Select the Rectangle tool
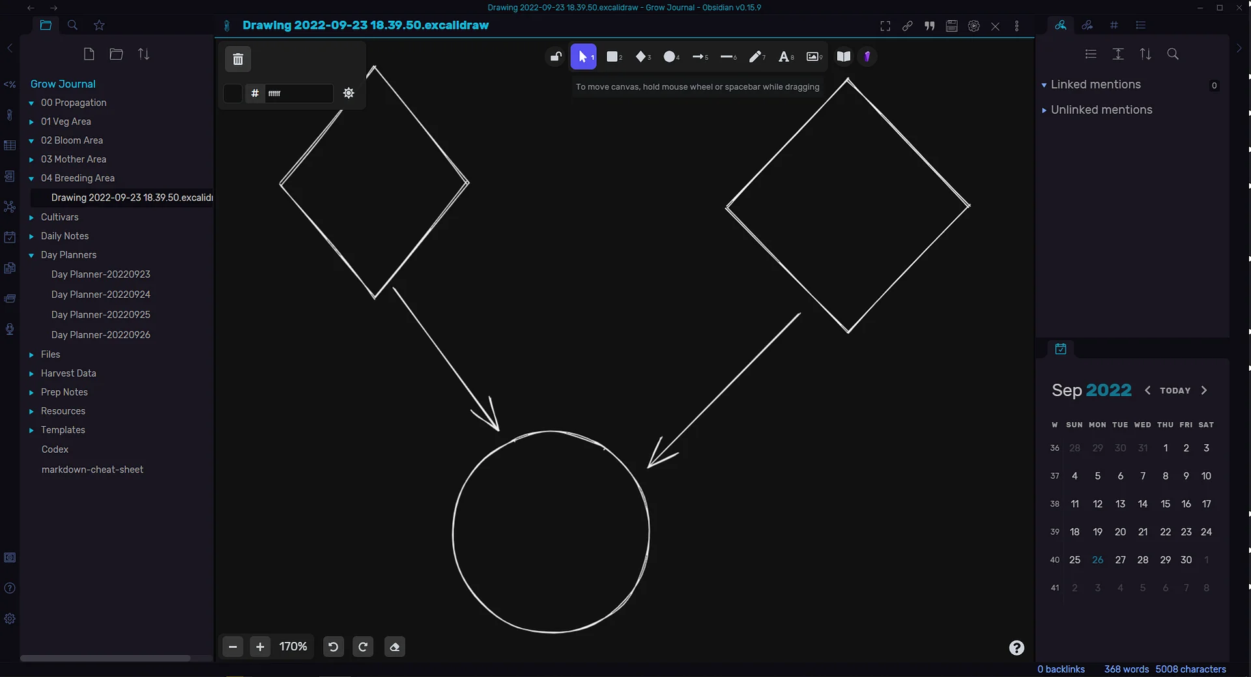The width and height of the screenshot is (1251, 677). coord(613,57)
